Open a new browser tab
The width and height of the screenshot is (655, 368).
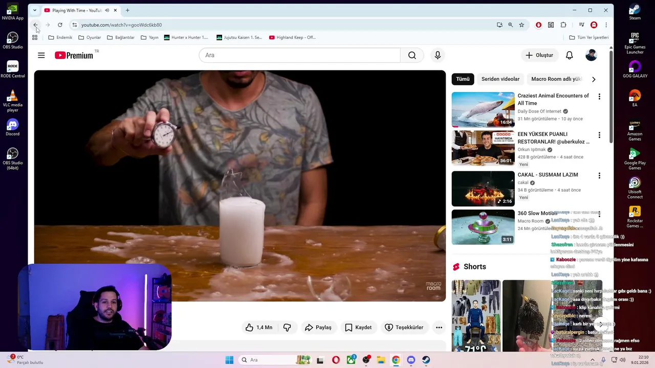127,10
